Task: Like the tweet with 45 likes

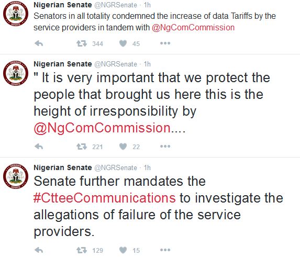Action: click(x=123, y=43)
